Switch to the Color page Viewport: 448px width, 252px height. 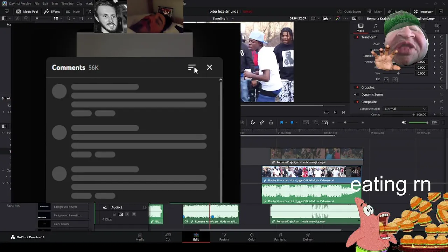point(252,237)
